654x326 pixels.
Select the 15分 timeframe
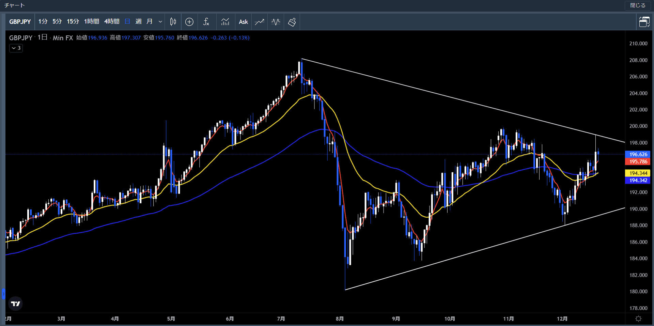(73, 22)
